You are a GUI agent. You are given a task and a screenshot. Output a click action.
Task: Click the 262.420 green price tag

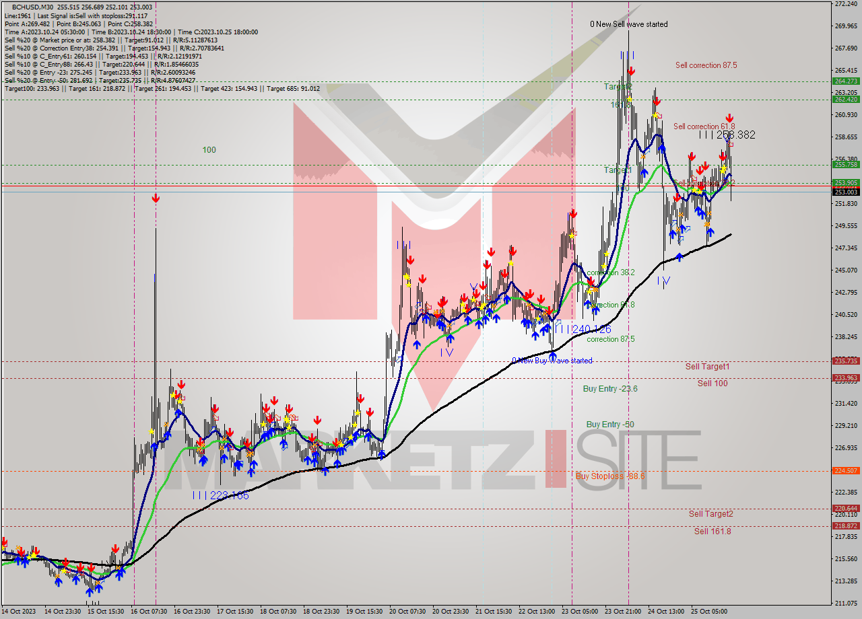847,99
